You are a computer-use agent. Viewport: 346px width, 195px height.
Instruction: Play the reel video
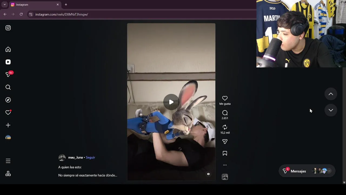[x=171, y=102]
